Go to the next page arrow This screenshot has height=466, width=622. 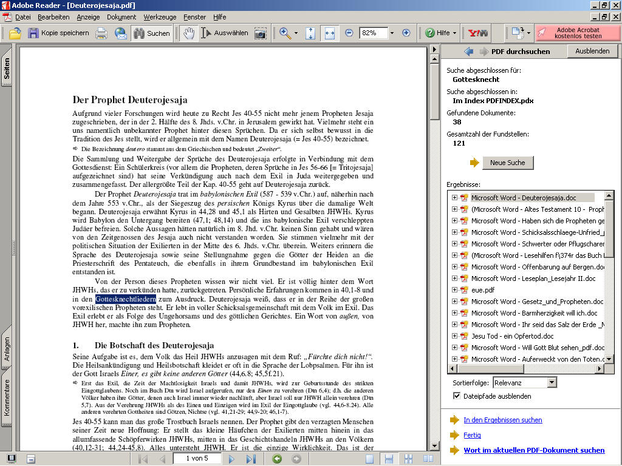click(231, 459)
